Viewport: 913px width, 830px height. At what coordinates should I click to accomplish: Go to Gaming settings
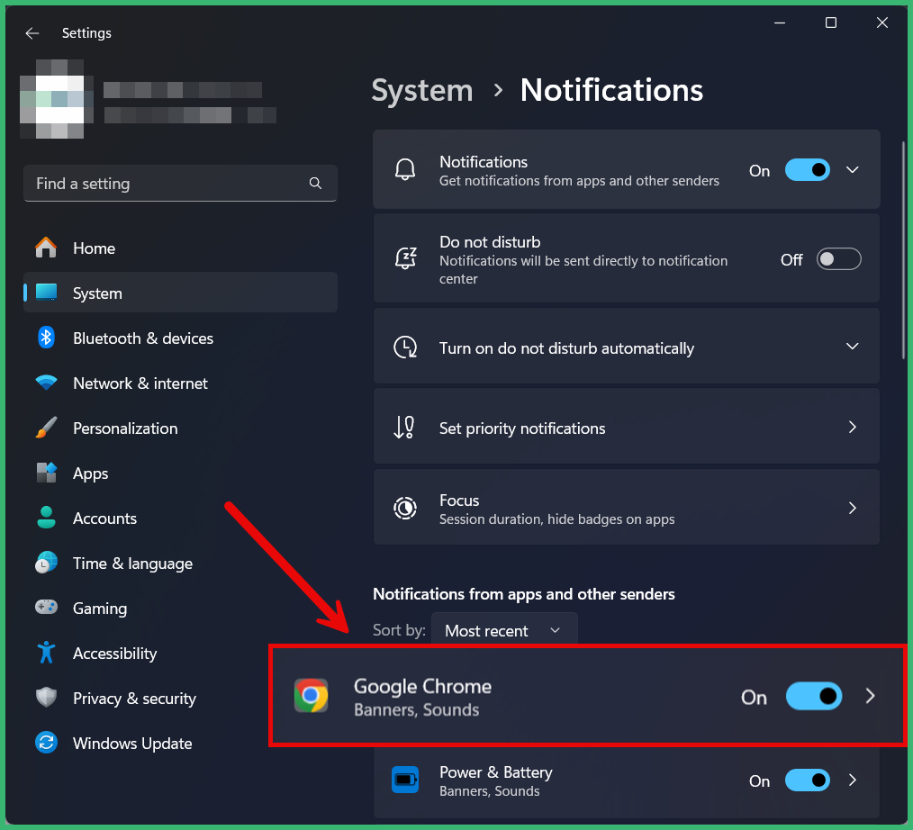(x=180, y=608)
